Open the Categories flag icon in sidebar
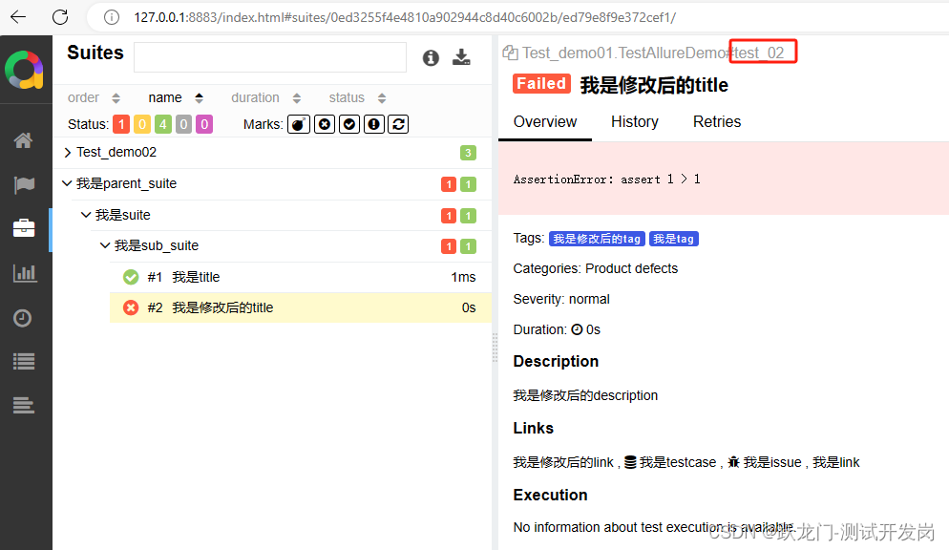This screenshot has width=949, height=550. click(x=24, y=184)
